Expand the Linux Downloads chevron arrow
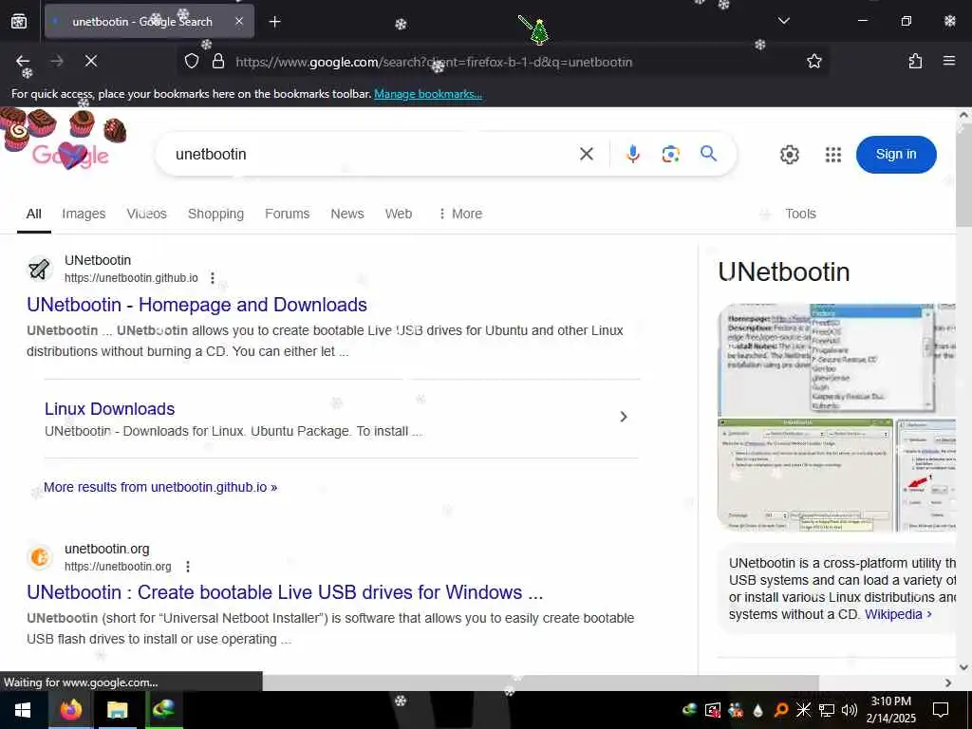This screenshot has width=972, height=729. pyautogui.click(x=624, y=417)
